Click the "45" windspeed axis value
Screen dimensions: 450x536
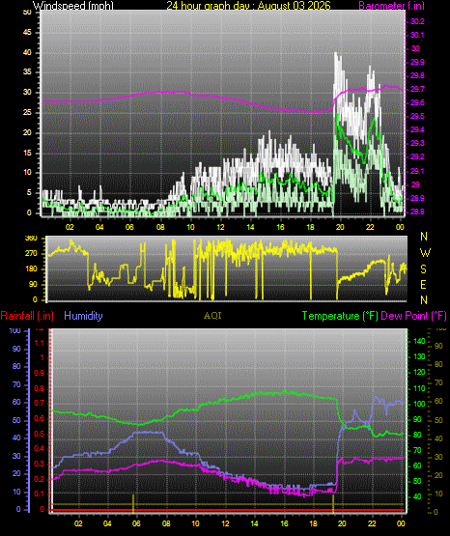27,33
